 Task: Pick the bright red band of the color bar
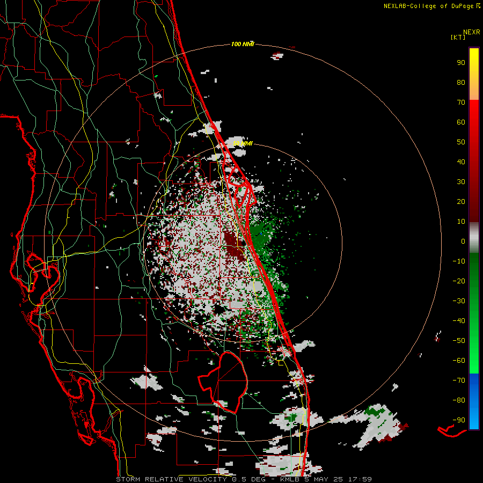pos(474,123)
